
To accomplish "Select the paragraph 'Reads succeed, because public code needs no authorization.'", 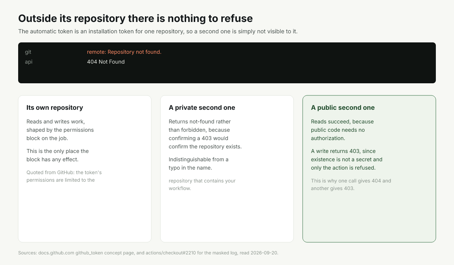I will coord(342,130).
